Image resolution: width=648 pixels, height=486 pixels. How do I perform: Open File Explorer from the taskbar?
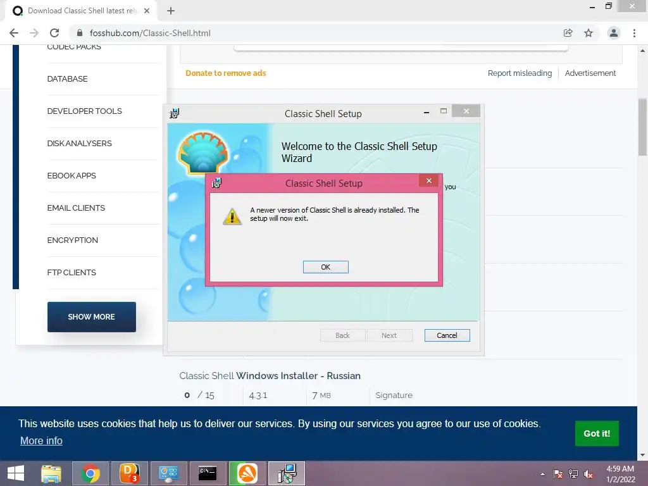coord(51,473)
